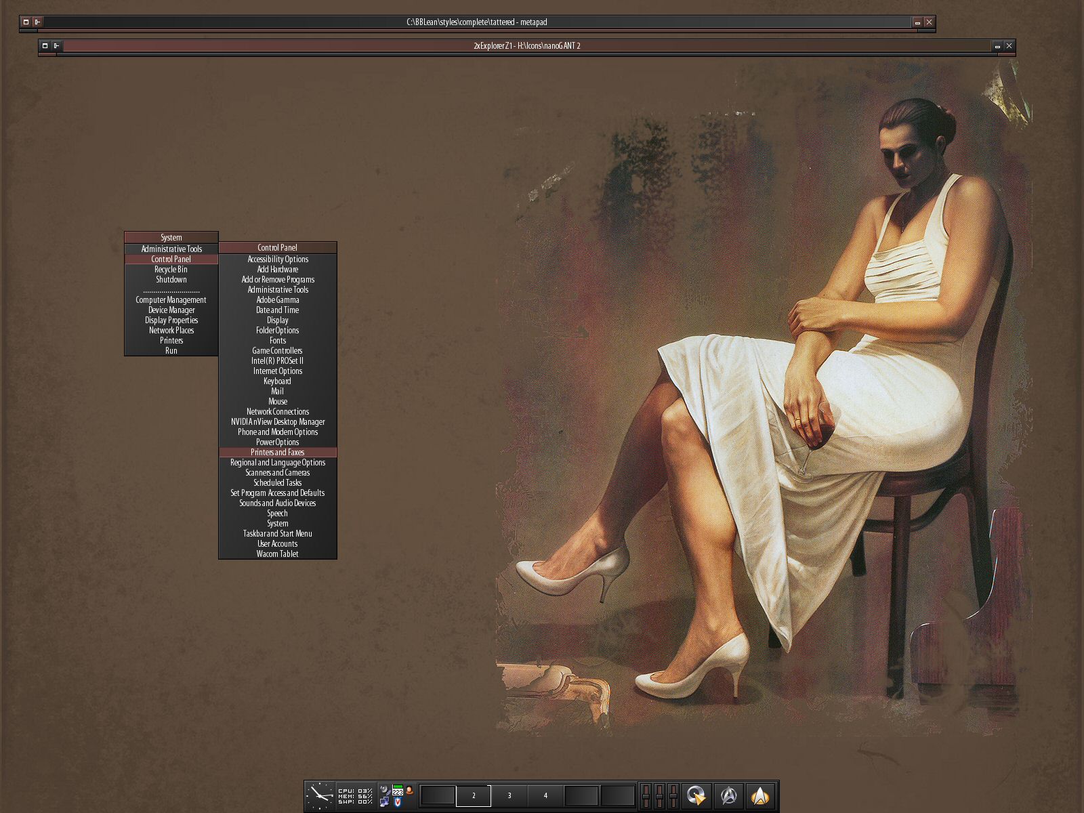Expand Administrative Tools in System menu
This screenshot has height=813, width=1084.
point(171,249)
